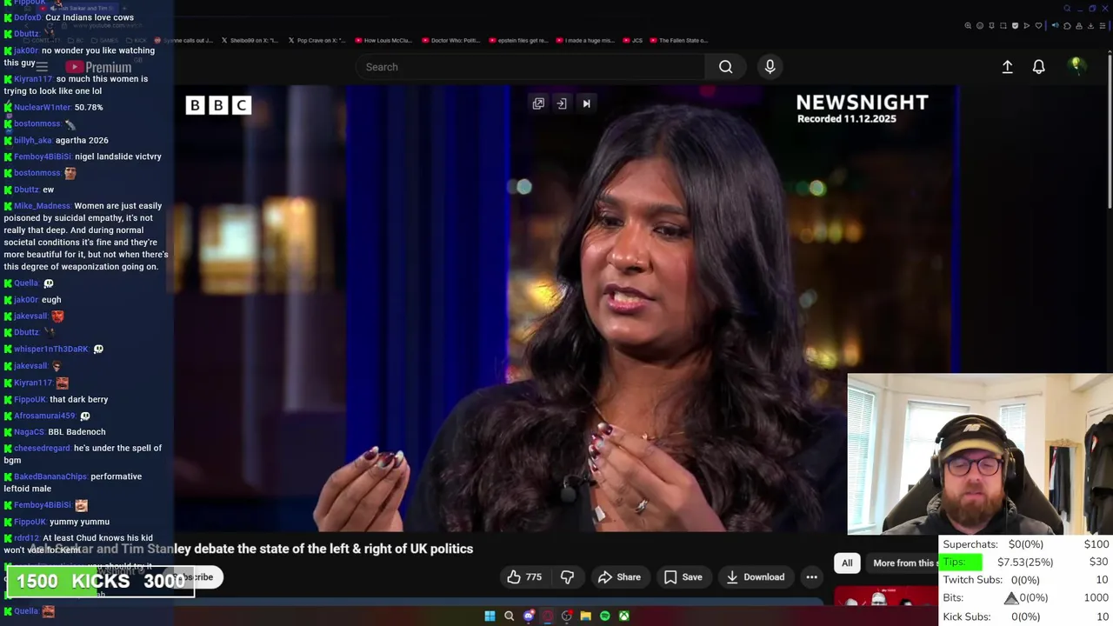Switch to the How Louis McClu... tab
The height and width of the screenshot is (626, 1113).
point(383,40)
